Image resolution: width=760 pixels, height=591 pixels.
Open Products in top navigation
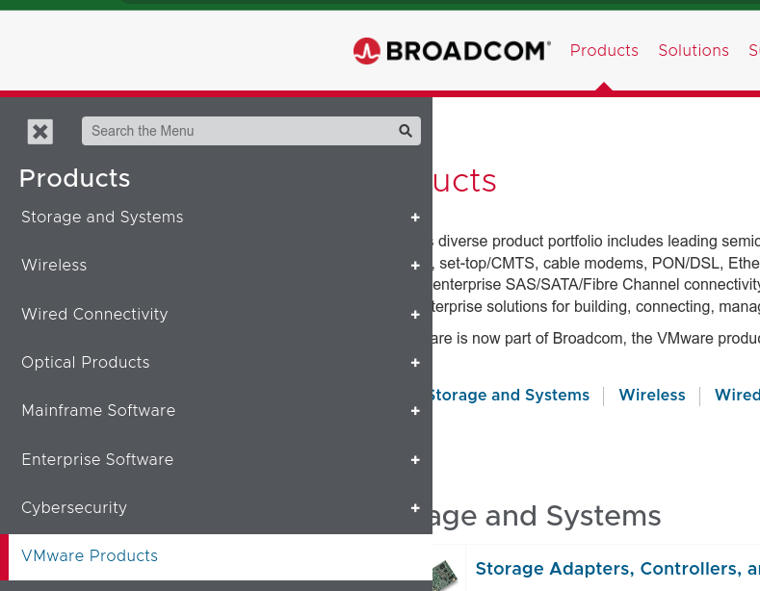[x=604, y=50]
